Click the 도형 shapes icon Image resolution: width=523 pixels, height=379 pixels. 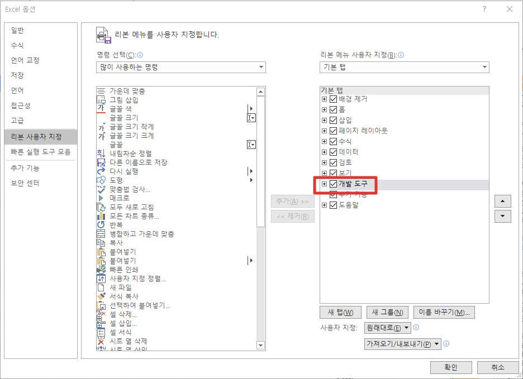[101, 180]
